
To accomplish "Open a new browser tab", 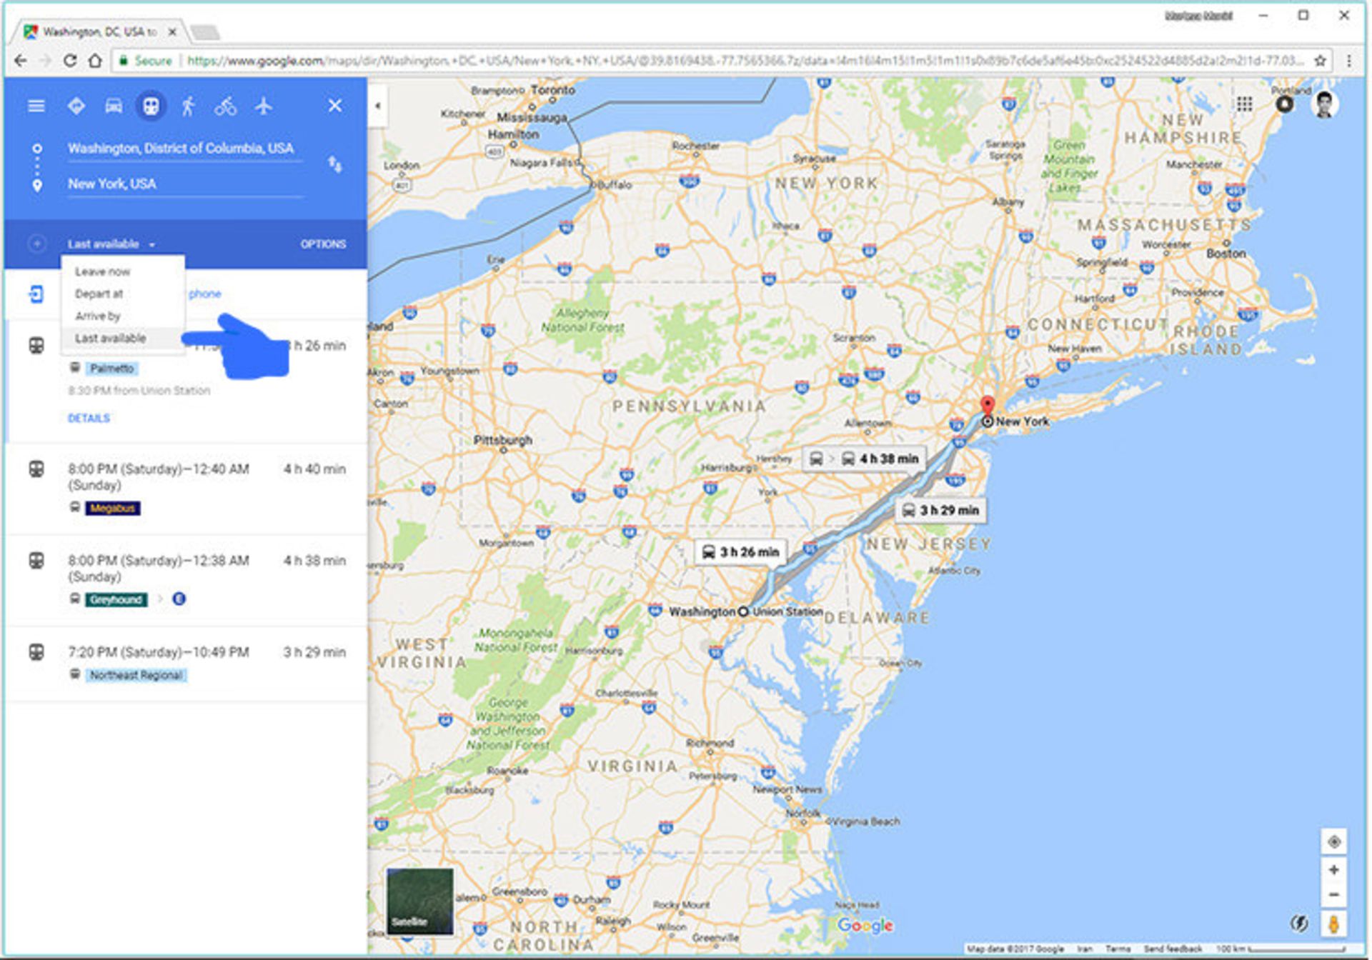I will [206, 32].
